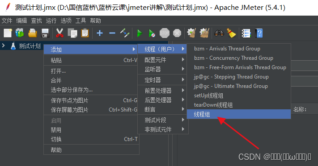
Task: Choose 粘贴 from context menu
Action: (91, 60)
